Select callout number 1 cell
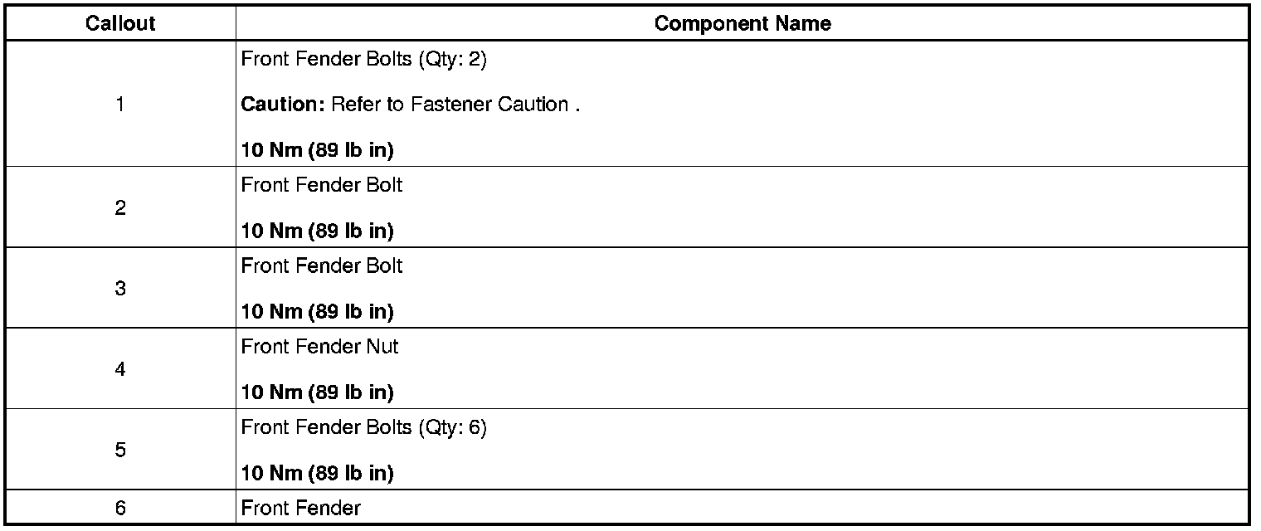This screenshot has width=1261, height=531. click(120, 105)
